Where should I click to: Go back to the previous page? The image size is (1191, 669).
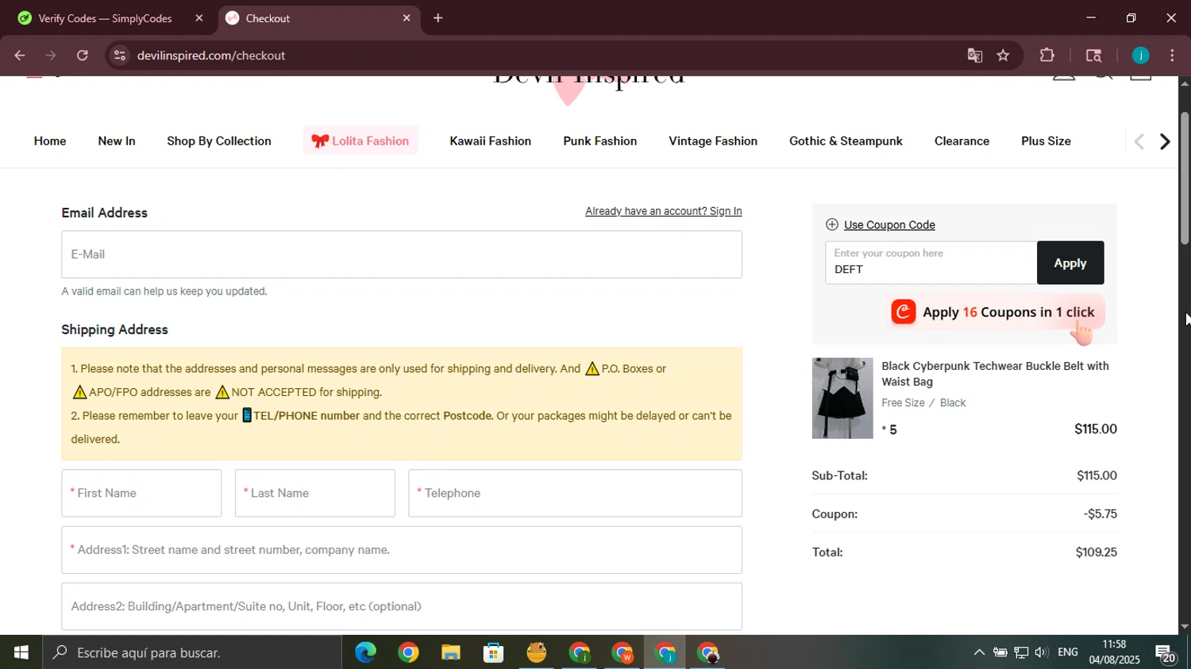coord(20,56)
